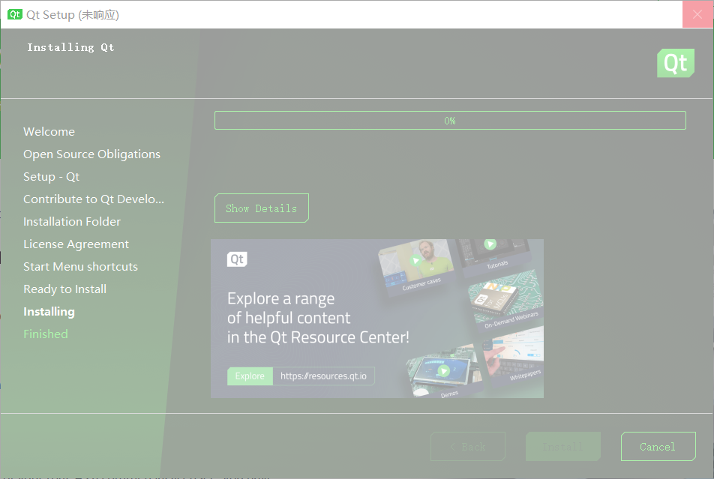Select the Open Source Obligations step
The image size is (714, 479).
(91, 154)
